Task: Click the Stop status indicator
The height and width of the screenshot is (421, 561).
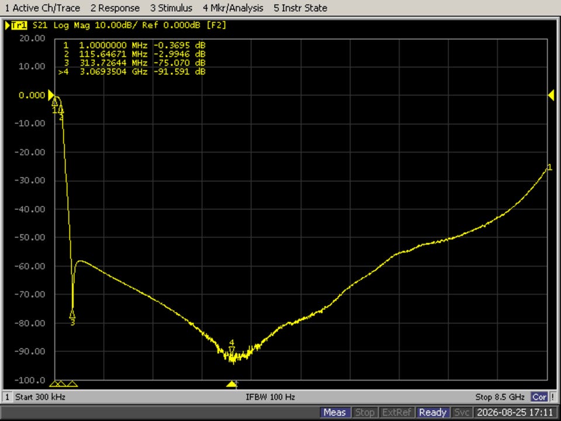Action: (x=365, y=412)
